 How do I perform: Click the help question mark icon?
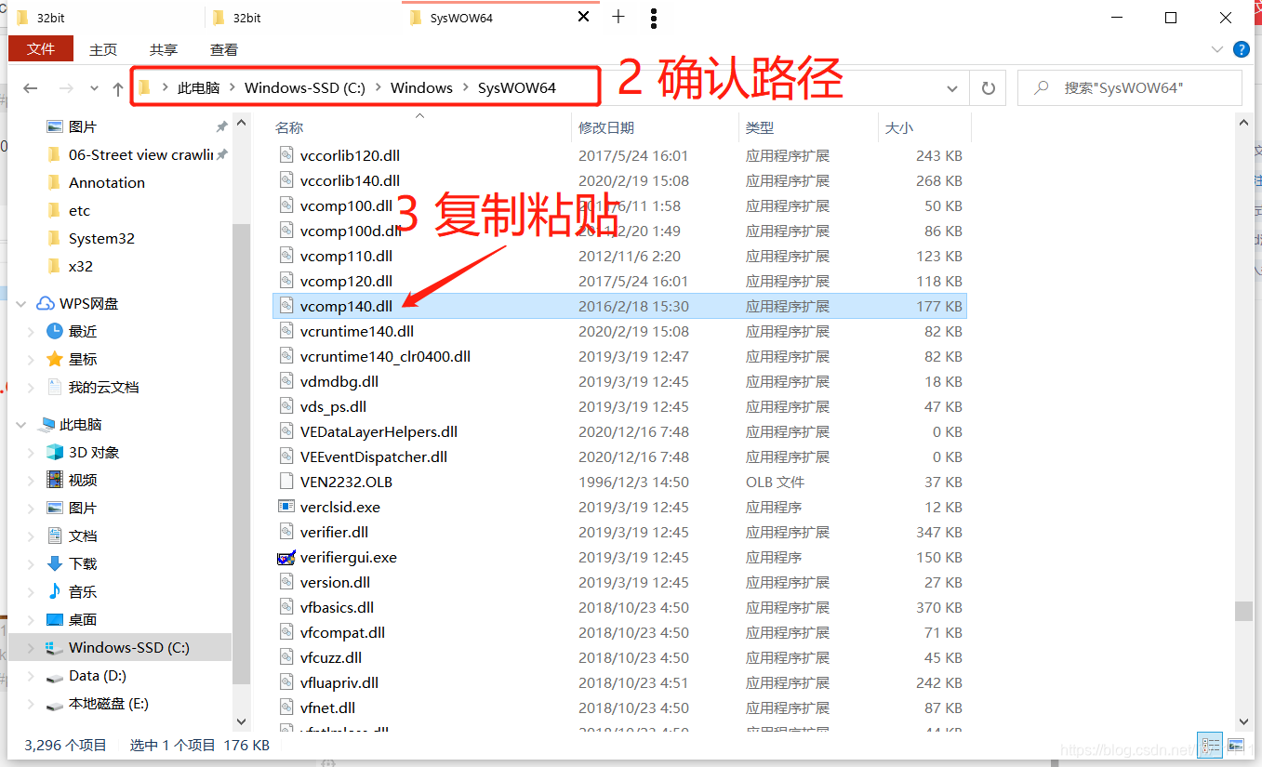click(1241, 49)
